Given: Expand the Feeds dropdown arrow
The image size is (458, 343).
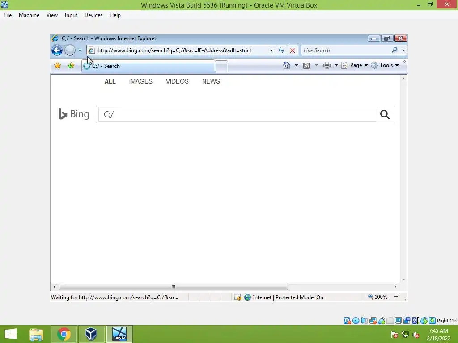Looking at the screenshot, I should point(316,65).
